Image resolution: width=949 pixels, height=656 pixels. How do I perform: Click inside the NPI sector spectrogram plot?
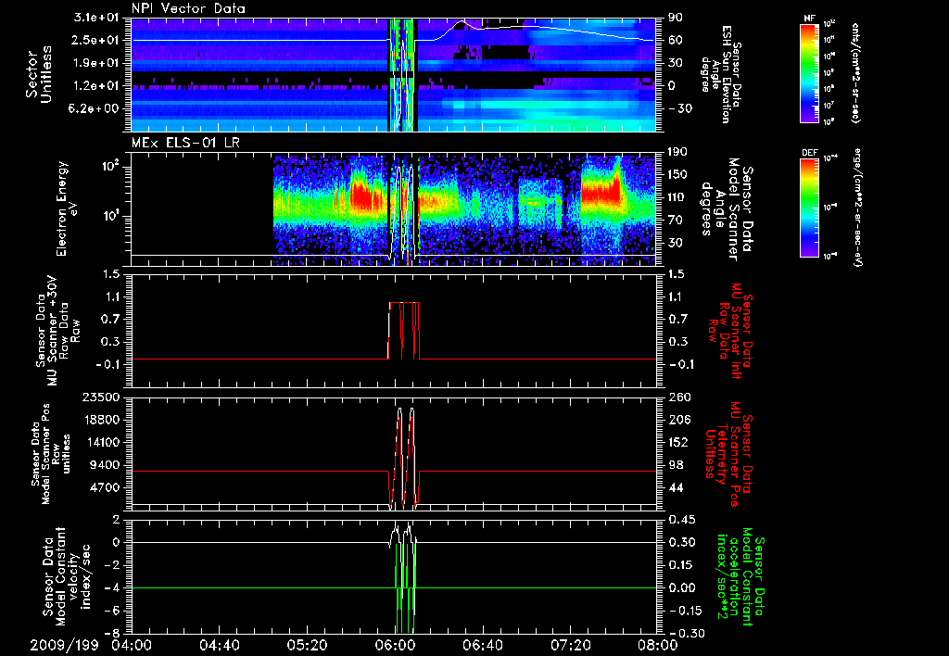[393, 74]
